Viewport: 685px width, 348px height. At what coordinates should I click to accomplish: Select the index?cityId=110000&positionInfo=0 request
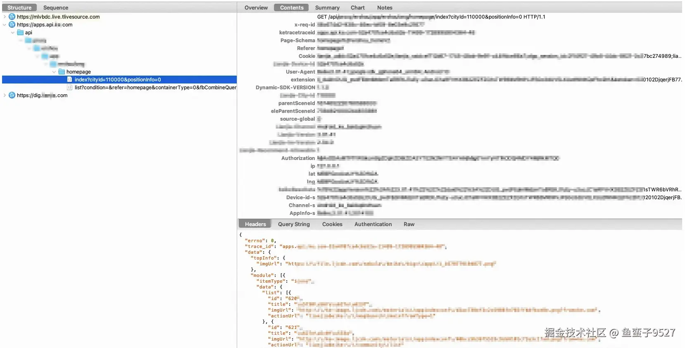(119, 80)
